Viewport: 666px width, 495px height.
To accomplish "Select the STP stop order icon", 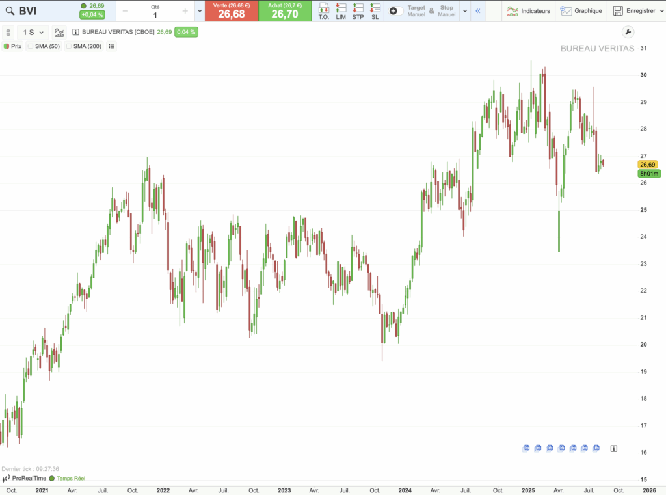I will pyautogui.click(x=358, y=10).
